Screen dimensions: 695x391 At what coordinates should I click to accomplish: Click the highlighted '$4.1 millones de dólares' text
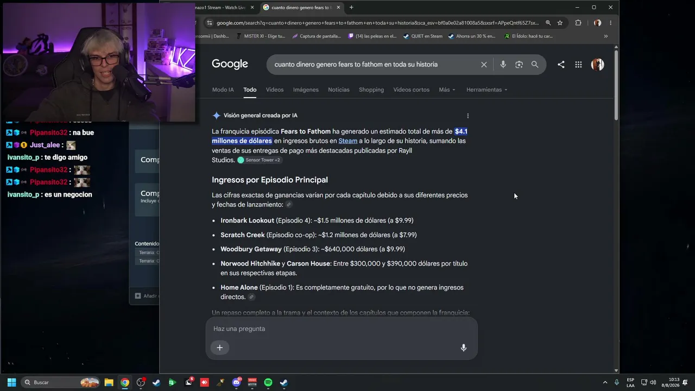pyautogui.click(x=339, y=136)
